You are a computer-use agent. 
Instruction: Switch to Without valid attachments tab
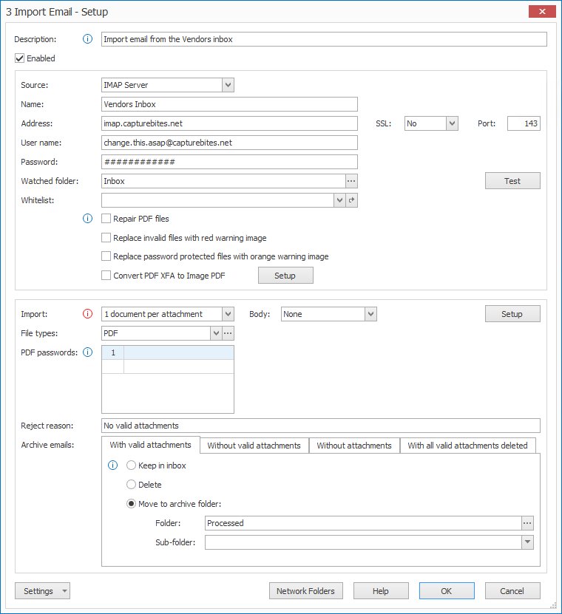254,446
